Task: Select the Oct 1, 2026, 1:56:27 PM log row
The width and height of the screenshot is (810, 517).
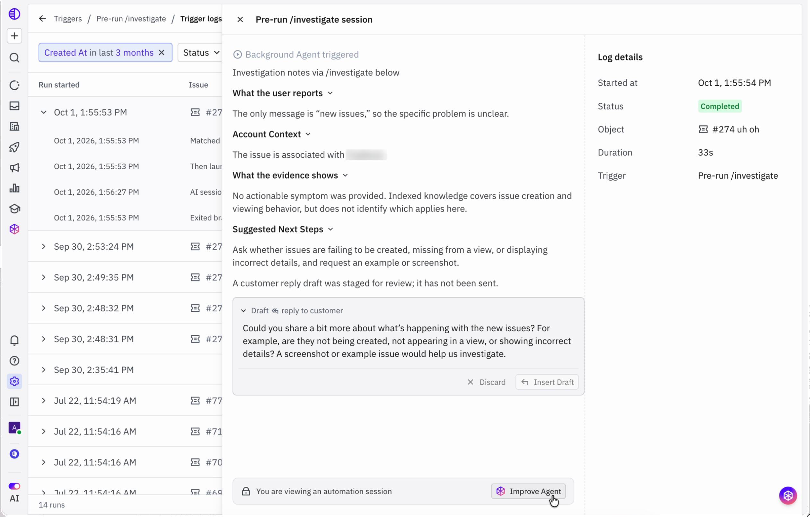Action: coord(125,192)
